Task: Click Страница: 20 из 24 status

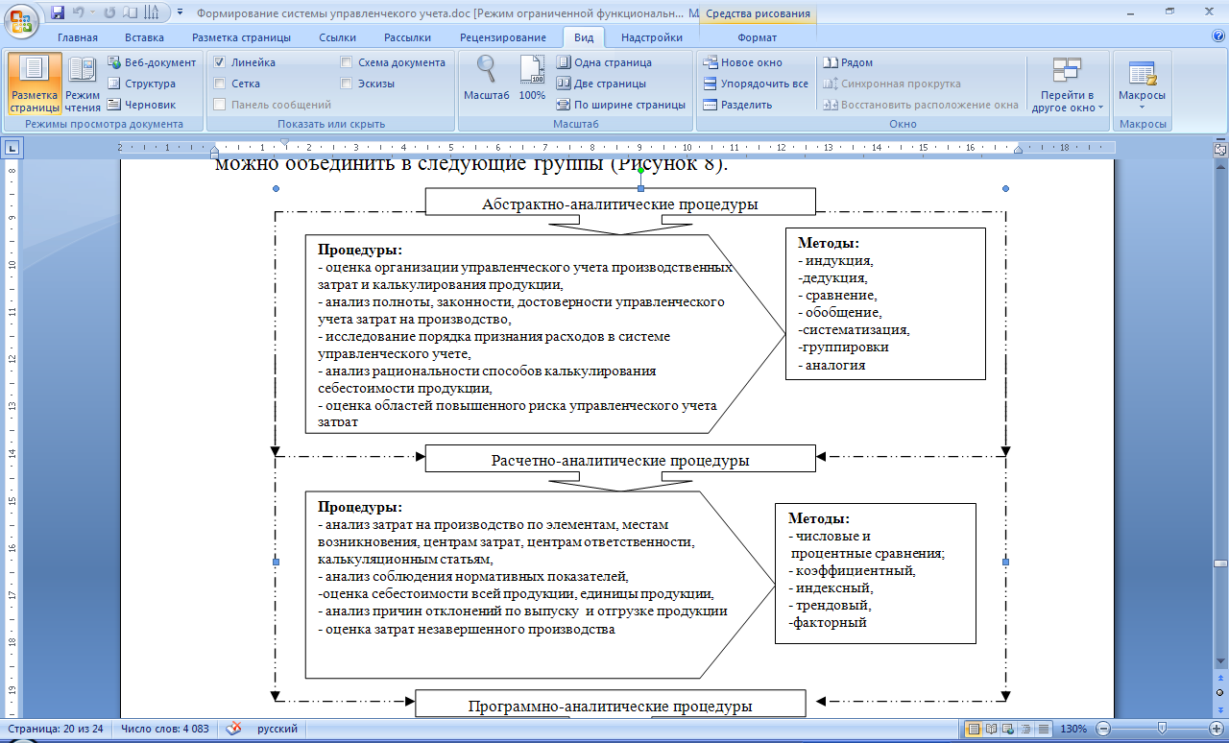Action: point(55,730)
